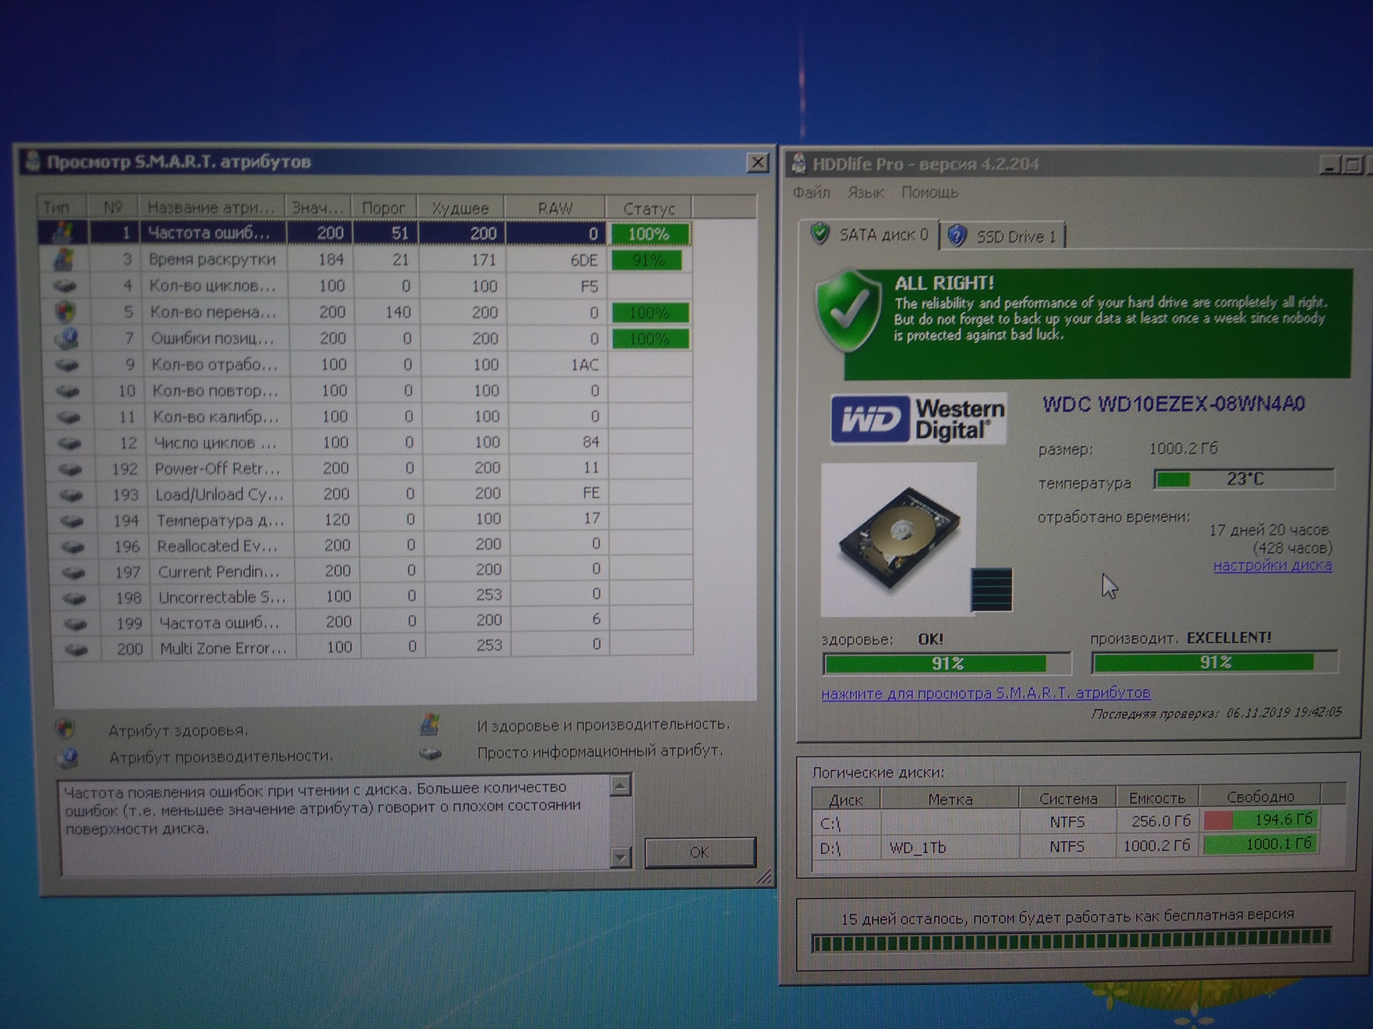The height and width of the screenshot is (1029, 1373).
Task: Click the C:\ drive row in Логические диски
Action: (1066, 823)
